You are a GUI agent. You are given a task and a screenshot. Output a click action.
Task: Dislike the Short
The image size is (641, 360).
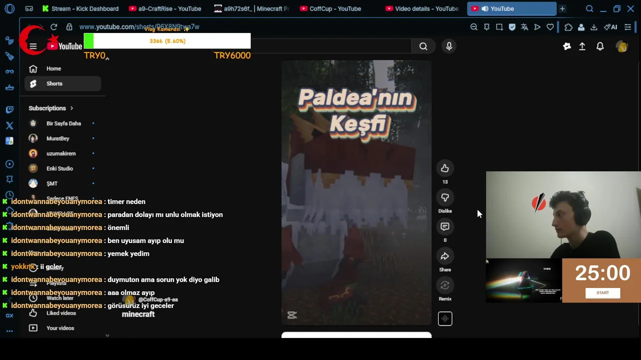pyautogui.click(x=445, y=197)
